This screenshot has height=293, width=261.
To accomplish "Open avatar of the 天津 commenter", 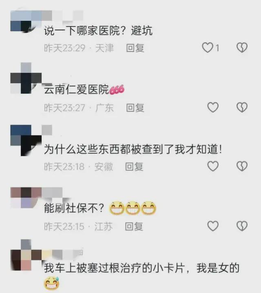I will (x=23, y=22).
